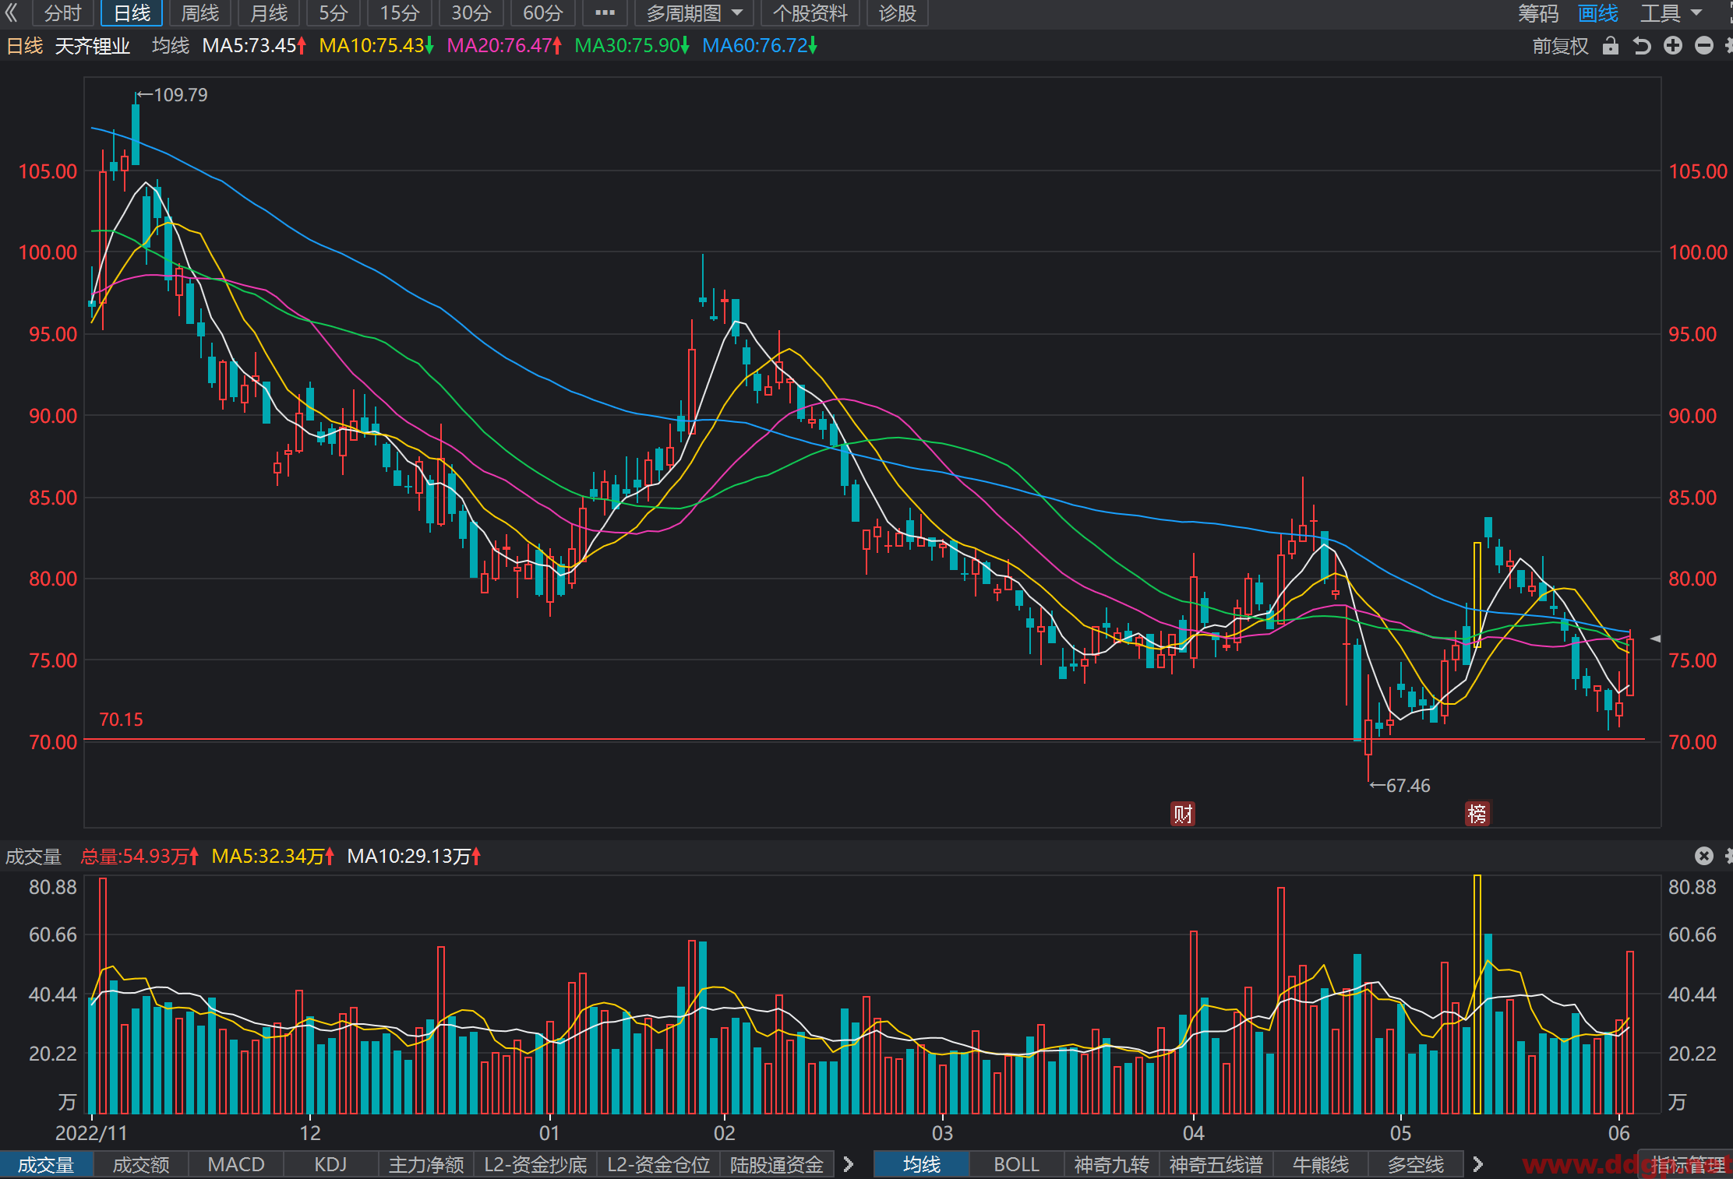Switch price adjustment via 前复权
Image resolution: width=1733 pixels, height=1179 pixels.
1560,46
